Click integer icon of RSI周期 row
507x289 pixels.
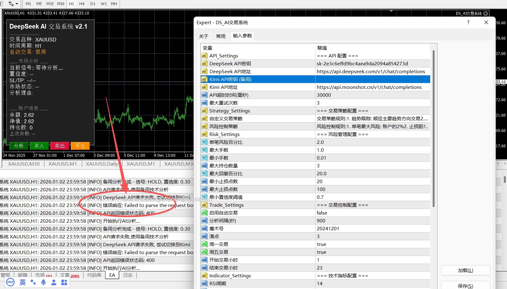tap(204, 283)
